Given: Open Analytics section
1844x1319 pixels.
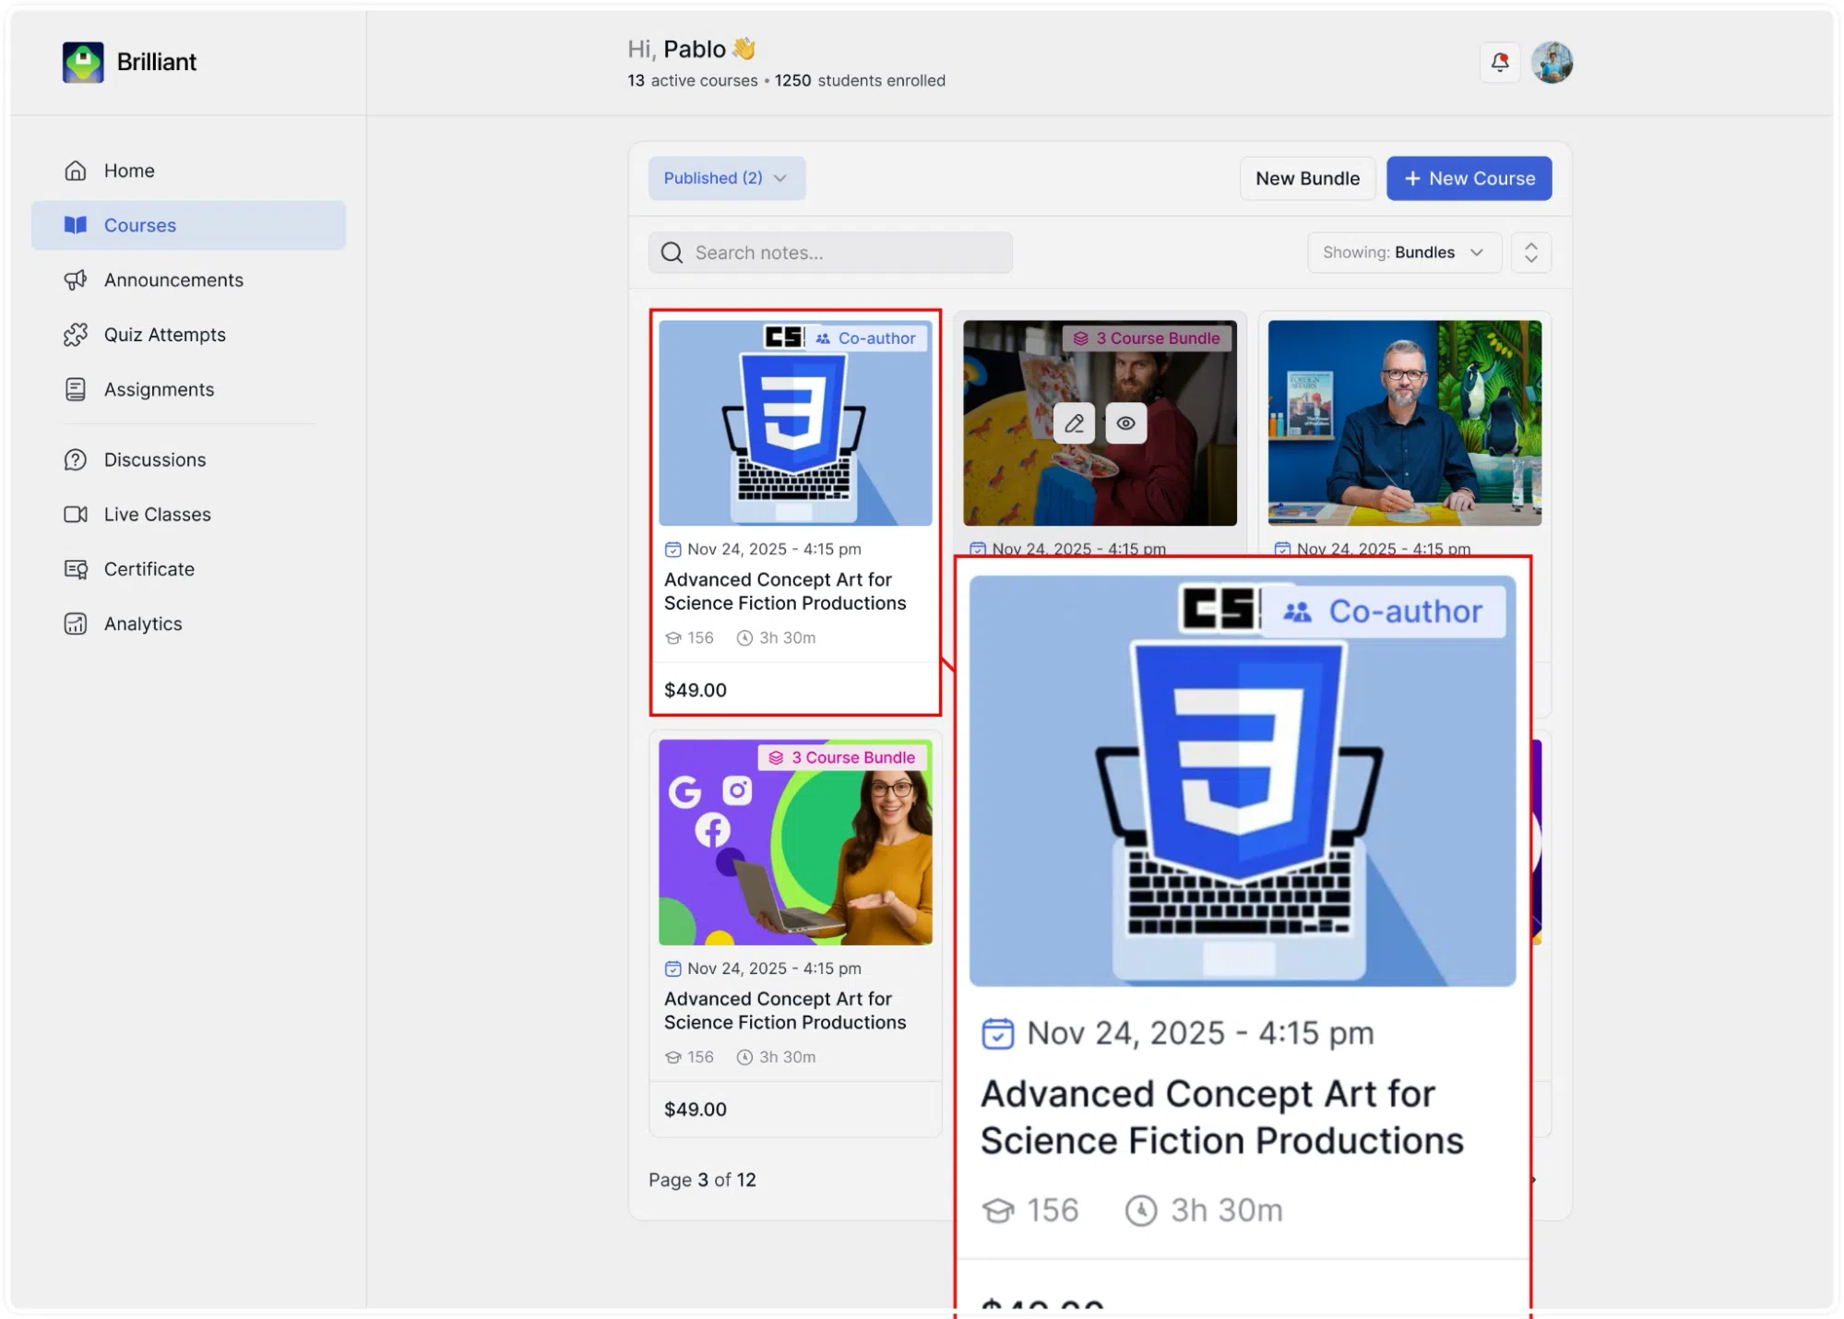Looking at the screenshot, I should (188, 624).
